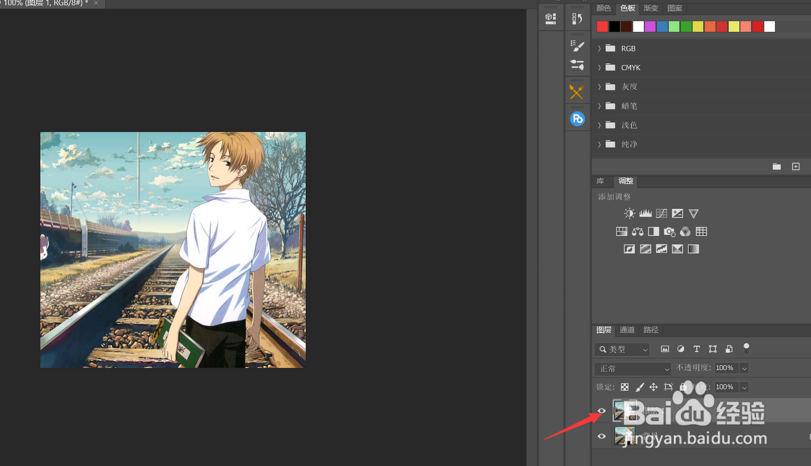
Task: Add a Brightness/Contrast adjustment
Action: (x=629, y=214)
